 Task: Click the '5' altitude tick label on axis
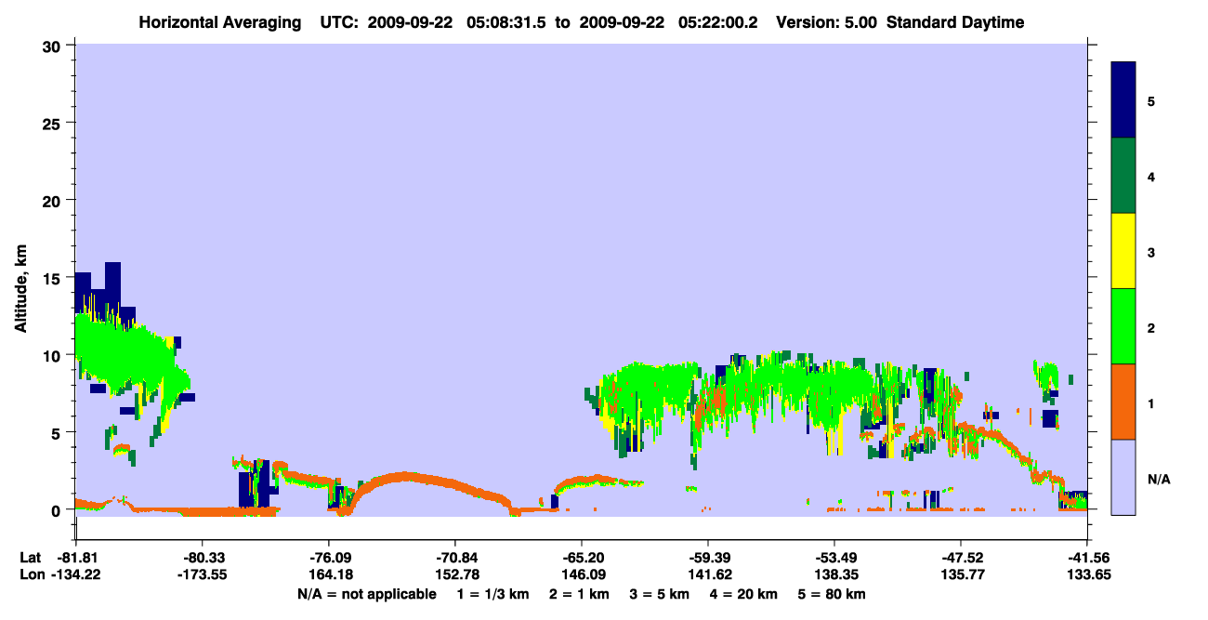click(x=58, y=432)
